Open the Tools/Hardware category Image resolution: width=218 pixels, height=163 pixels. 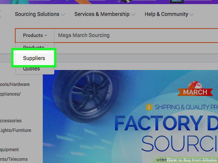15,84
